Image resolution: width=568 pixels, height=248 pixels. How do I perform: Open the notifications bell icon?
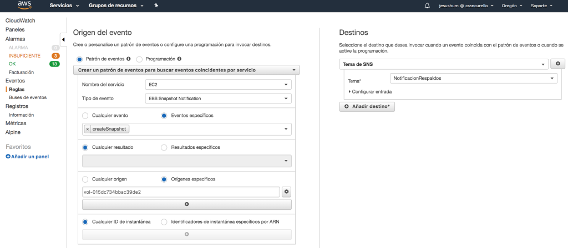tap(427, 6)
